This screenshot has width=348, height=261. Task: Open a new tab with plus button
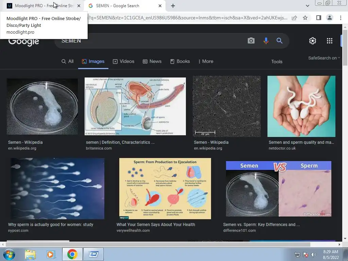coord(173,6)
